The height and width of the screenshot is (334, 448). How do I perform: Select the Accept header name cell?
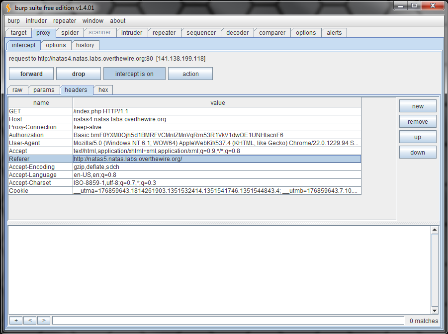coord(41,151)
